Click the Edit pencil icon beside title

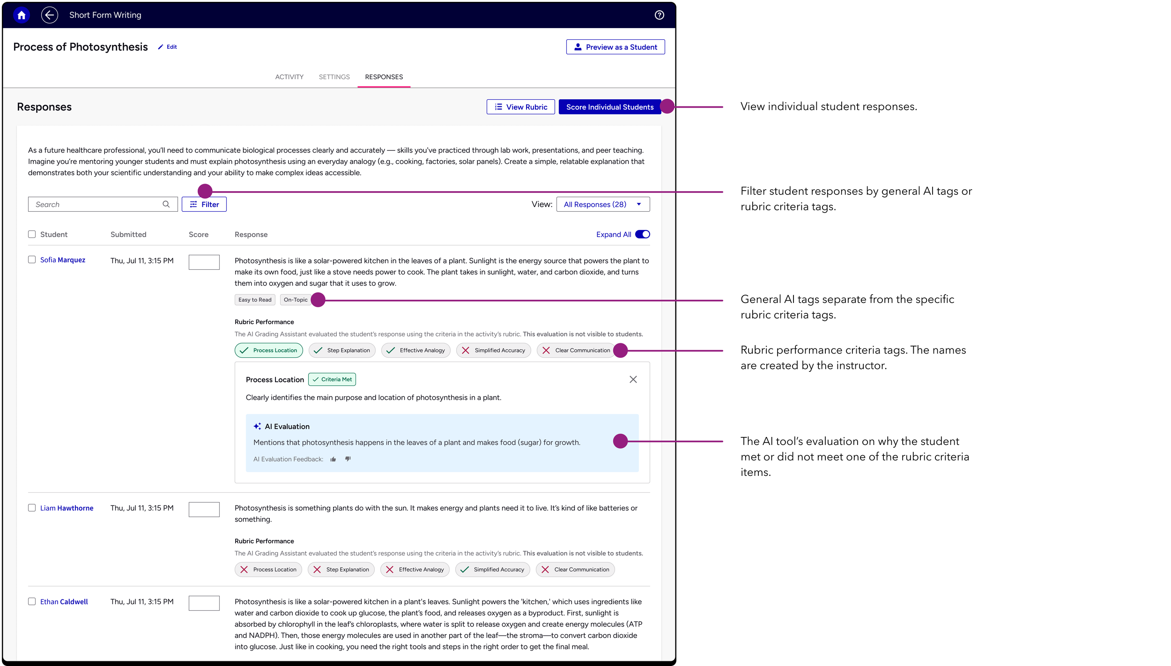coord(161,47)
